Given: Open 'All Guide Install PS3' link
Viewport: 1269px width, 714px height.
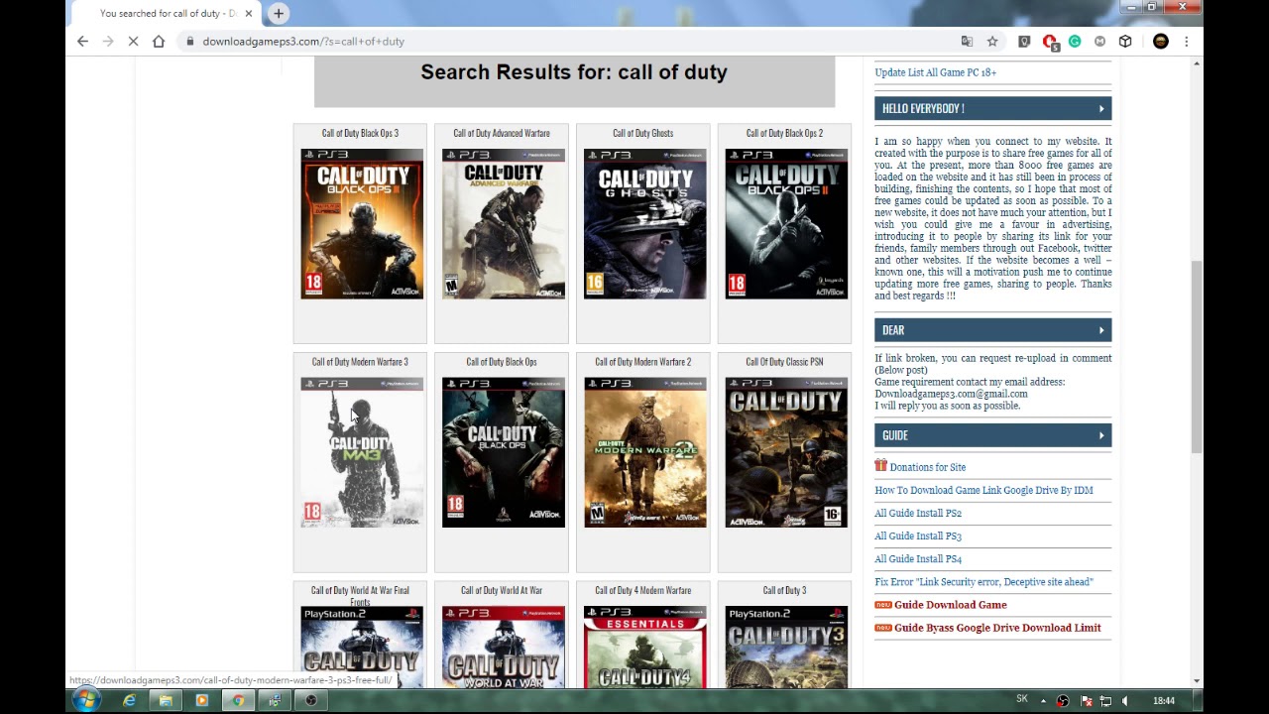Looking at the screenshot, I should (918, 536).
